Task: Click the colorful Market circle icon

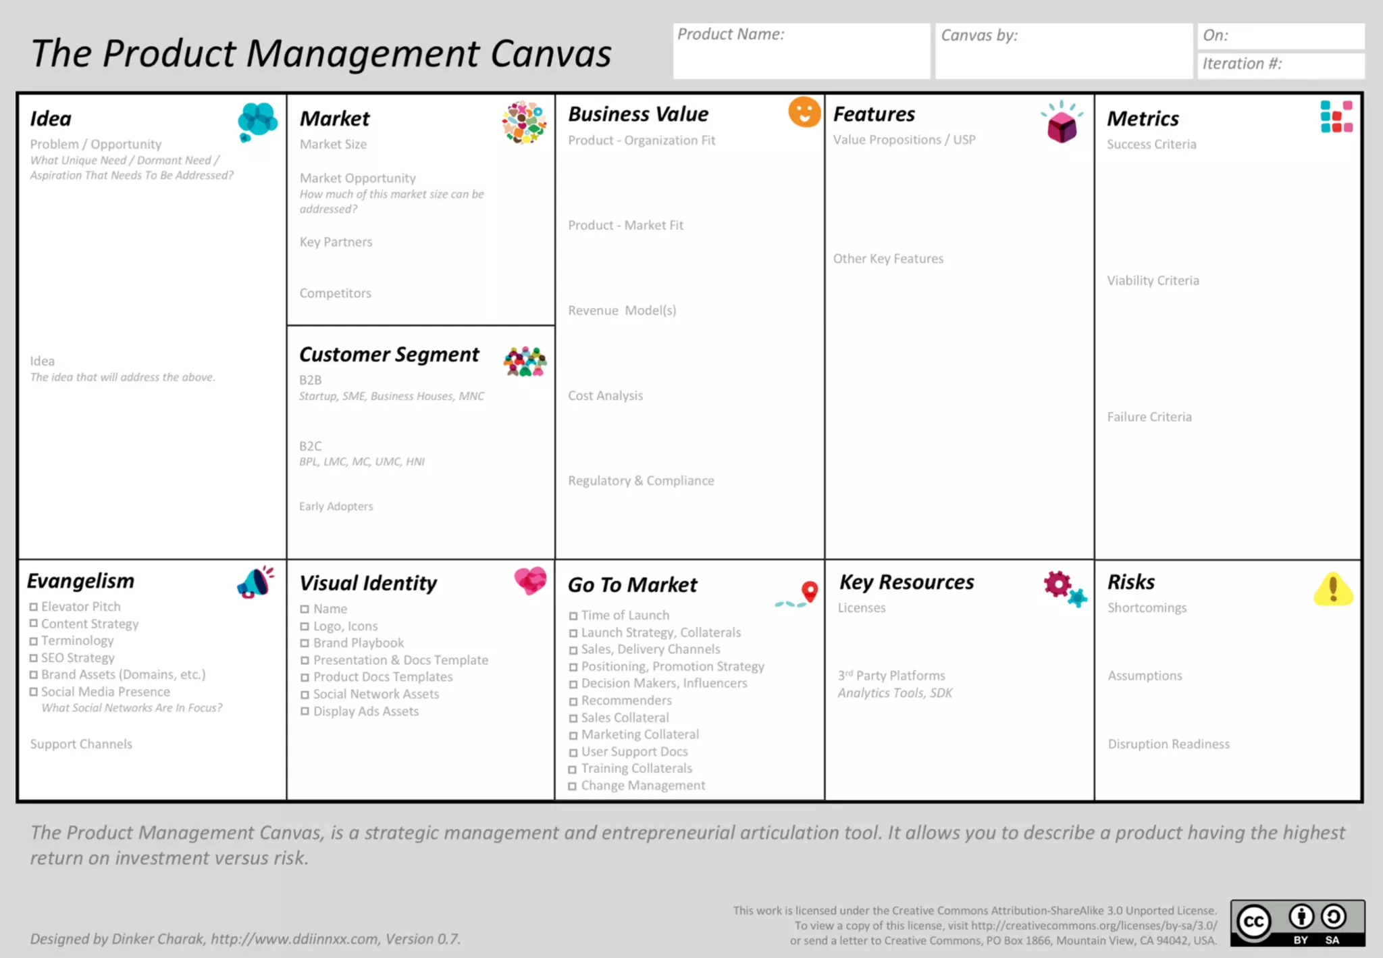Action: pos(524,122)
